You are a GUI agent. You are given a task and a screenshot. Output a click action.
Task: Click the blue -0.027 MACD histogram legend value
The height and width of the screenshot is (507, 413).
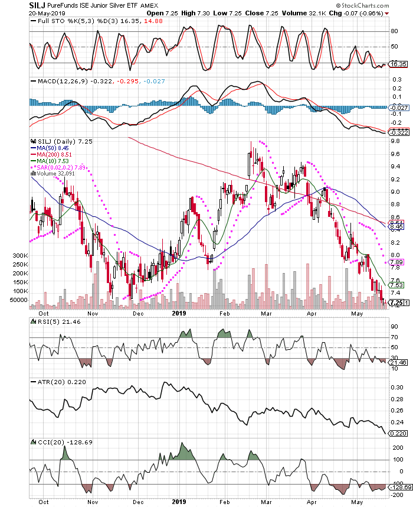[x=154, y=81]
